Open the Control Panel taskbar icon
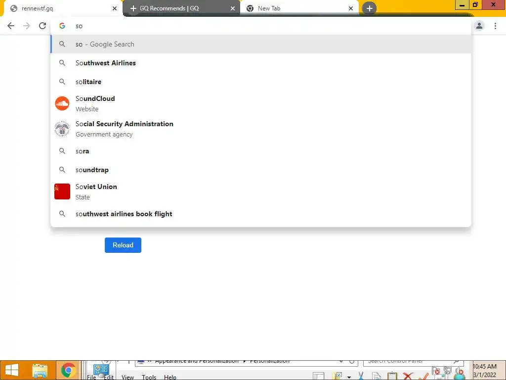This screenshot has width=506, height=380. point(101,370)
